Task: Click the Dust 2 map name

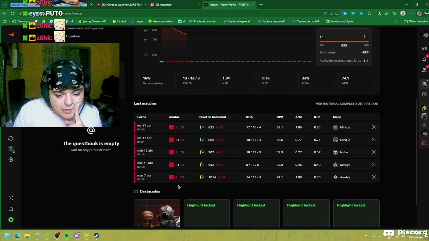Action: pos(345,140)
